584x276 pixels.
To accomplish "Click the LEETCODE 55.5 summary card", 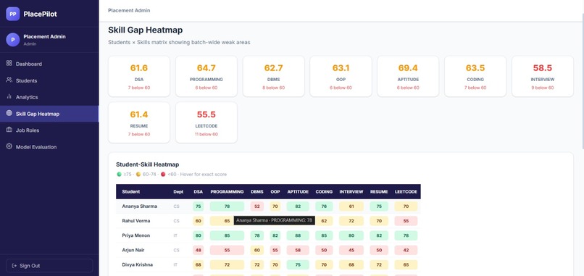I will pyautogui.click(x=207, y=122).
